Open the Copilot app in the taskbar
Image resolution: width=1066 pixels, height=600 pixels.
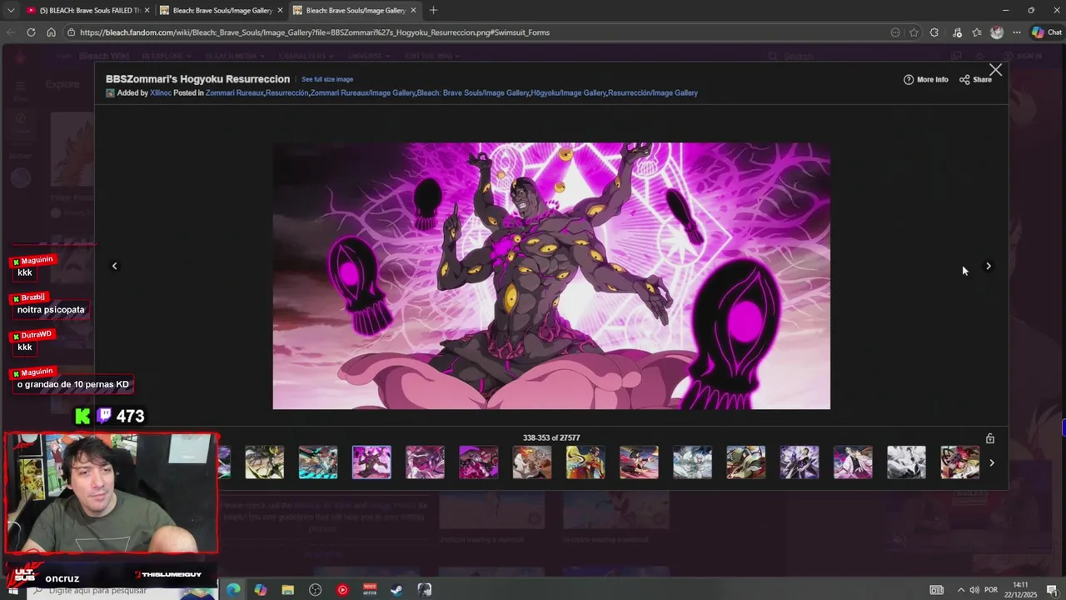click(261, 590)
